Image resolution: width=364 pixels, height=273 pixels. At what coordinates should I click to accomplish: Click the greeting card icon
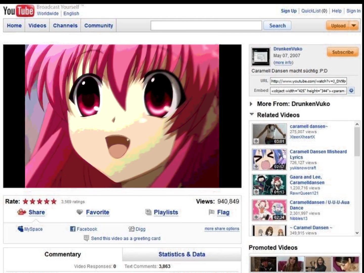[86, 238]
